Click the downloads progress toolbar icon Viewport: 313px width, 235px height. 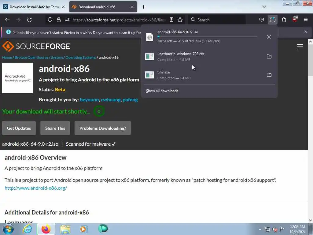pyautogui.click(x=272, y=20)
